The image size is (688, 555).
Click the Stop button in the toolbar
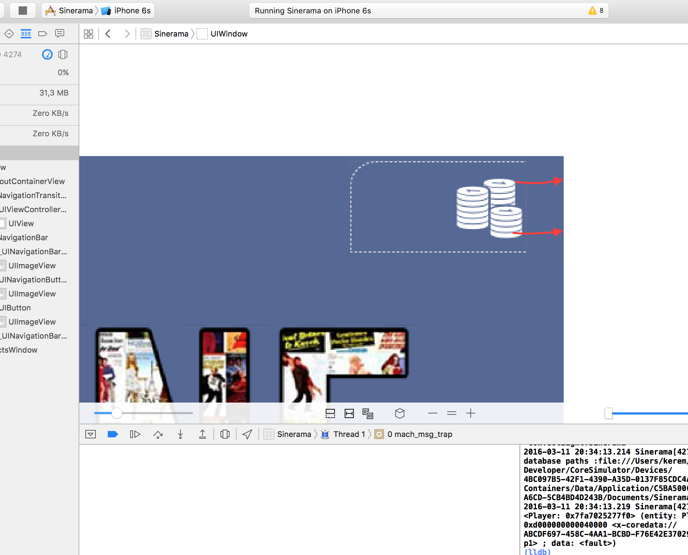tap(23, 11)
